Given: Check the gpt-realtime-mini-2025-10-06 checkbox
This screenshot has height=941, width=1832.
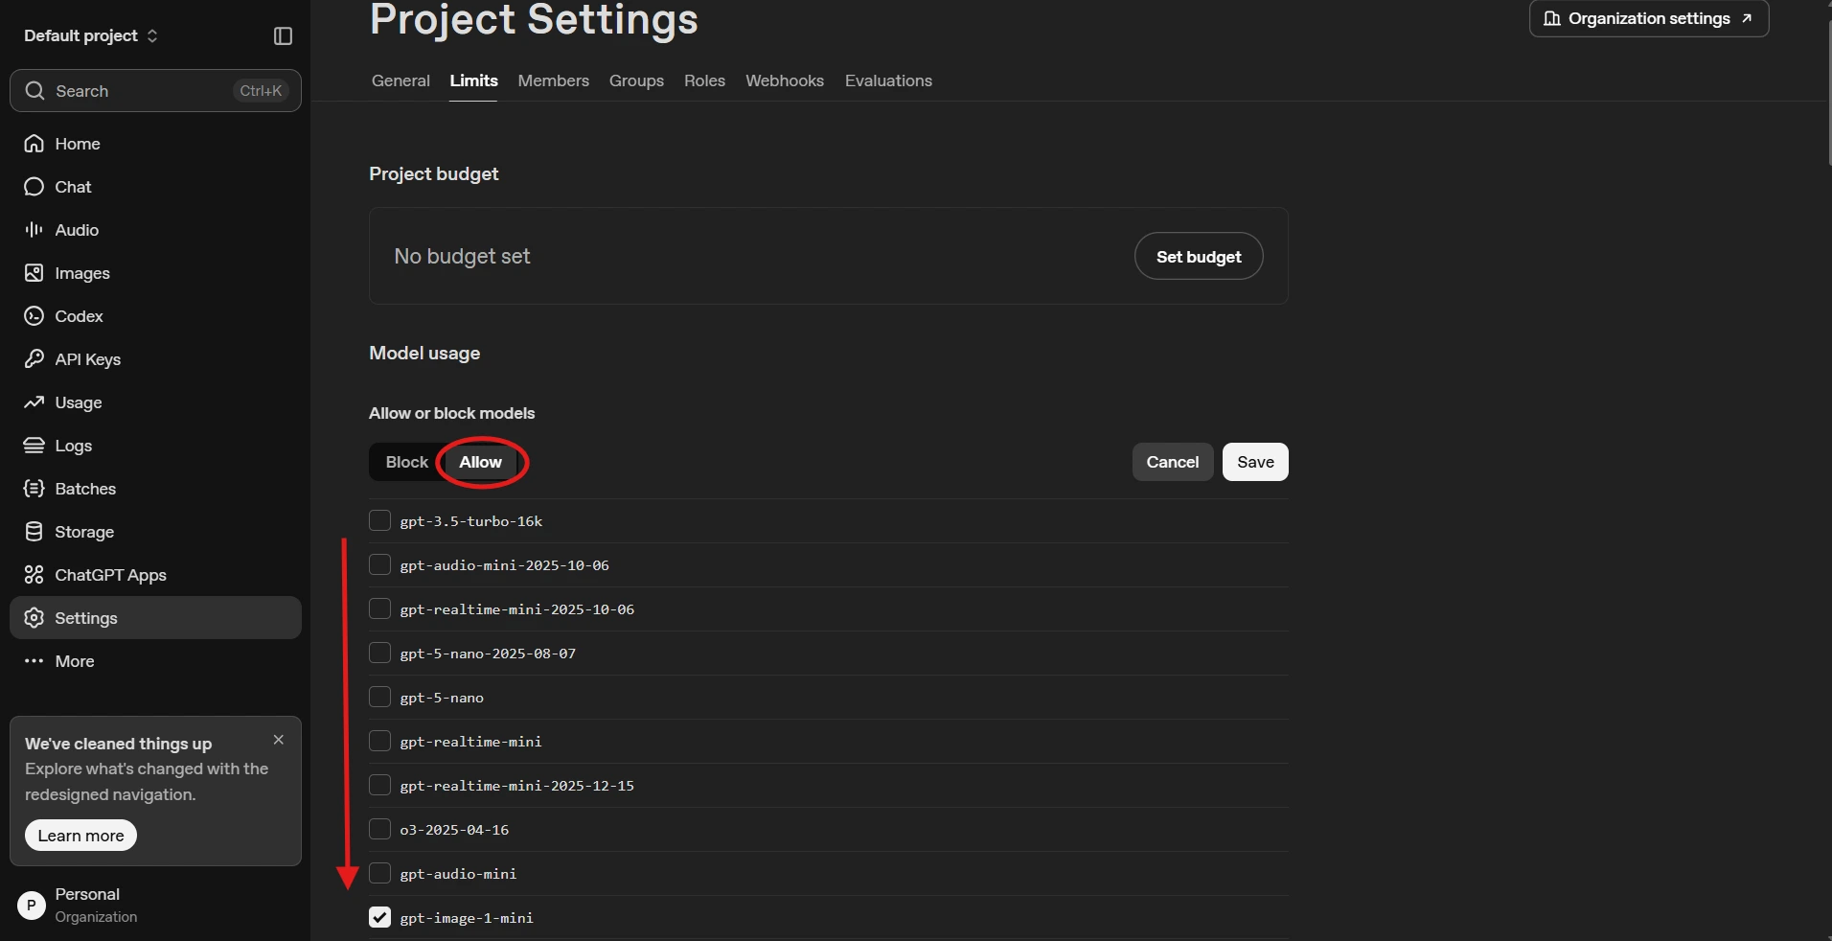Looking at the screenshot, I should 380,608.
